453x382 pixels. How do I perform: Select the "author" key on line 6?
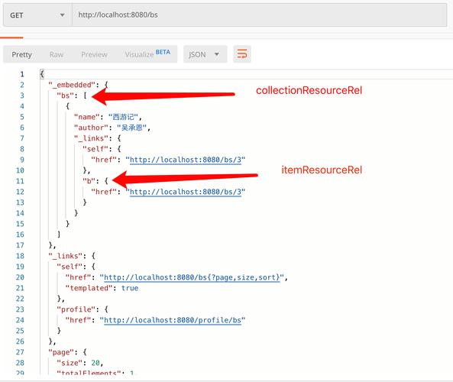coord(92,128)
